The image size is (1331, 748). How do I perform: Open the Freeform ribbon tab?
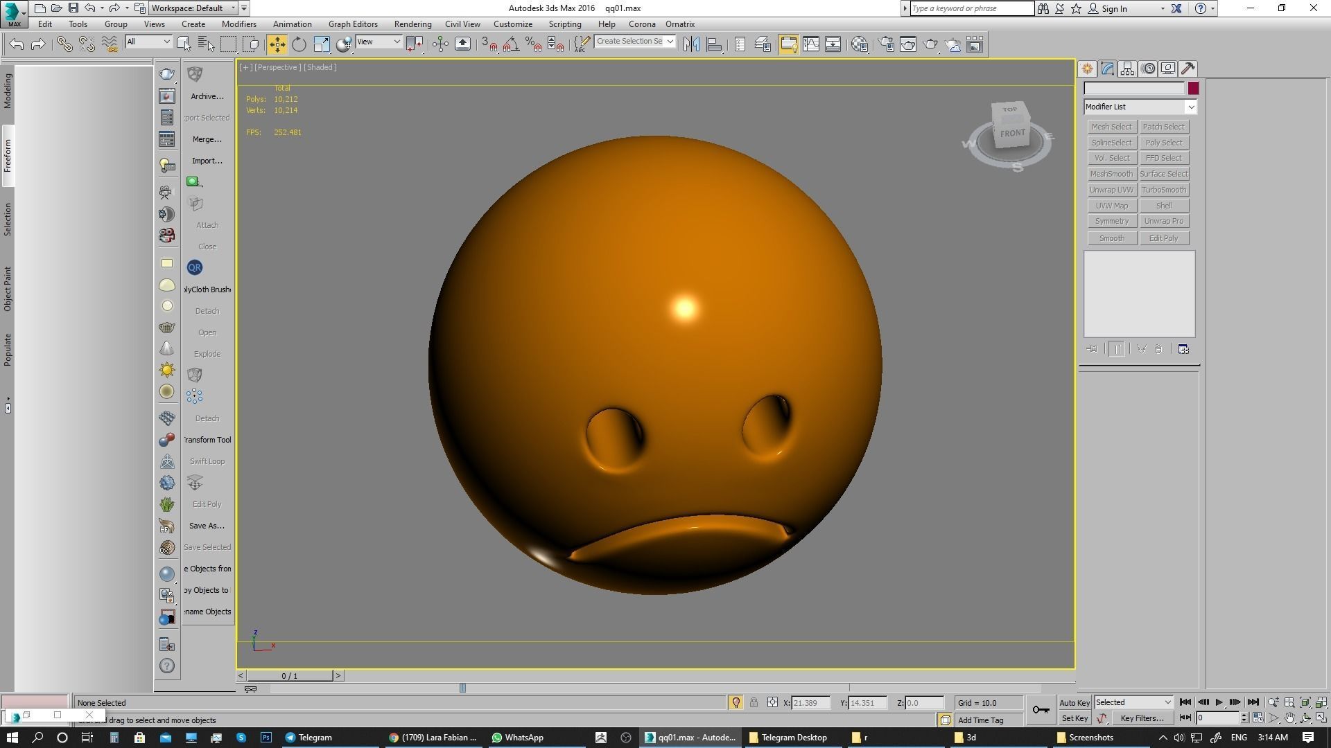point(8,156)
